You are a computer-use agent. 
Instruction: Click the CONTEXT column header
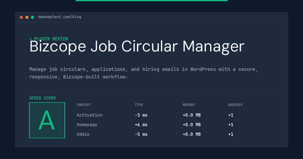pos(84,105)
